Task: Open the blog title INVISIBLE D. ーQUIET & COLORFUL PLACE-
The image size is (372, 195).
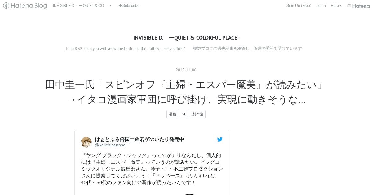Action: 186,38
